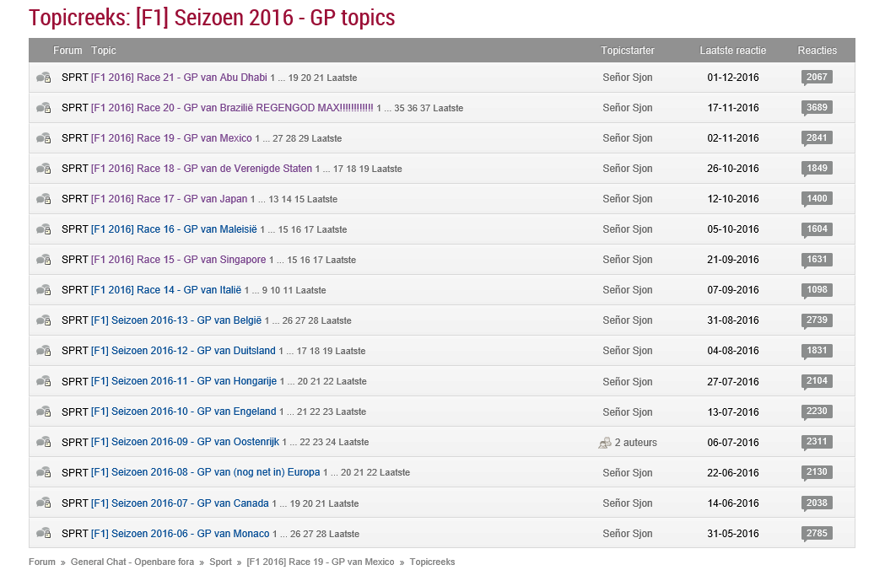This screenshot has width=885, height=581.
Task: Click 2 auteurs in Oostenrijk row
Action: [635, 443]
